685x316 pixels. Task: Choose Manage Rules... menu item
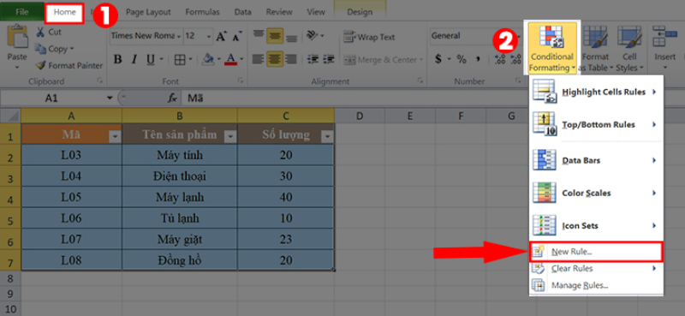pyautogui.click(x=596, y=285)
